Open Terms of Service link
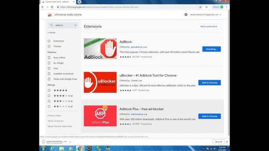Viewport: 269px width, 151px height. point(55,121)
